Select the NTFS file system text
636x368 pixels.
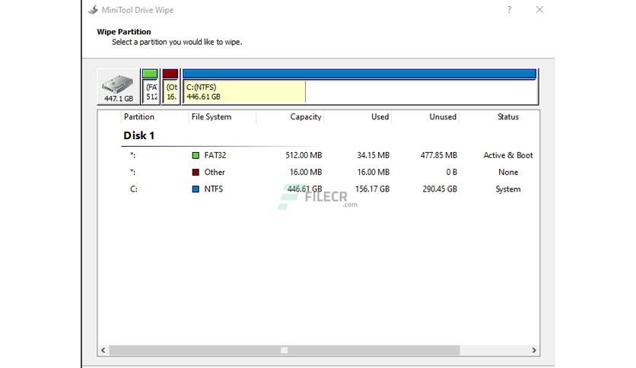pyautogui.click(x=213, y=189)
